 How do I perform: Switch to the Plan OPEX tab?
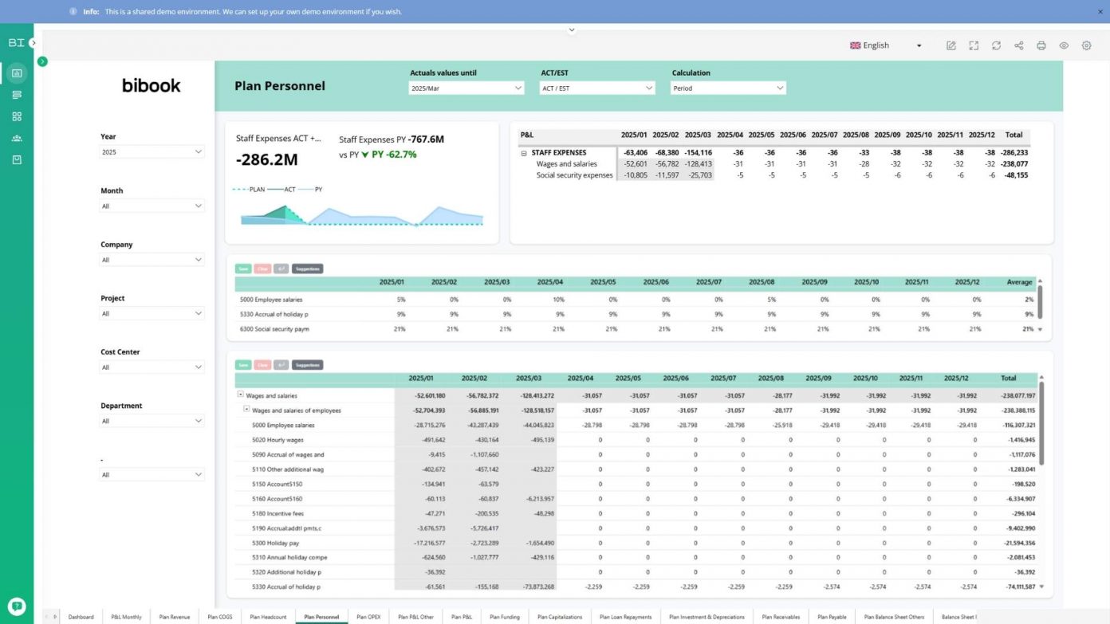(368, 617)
